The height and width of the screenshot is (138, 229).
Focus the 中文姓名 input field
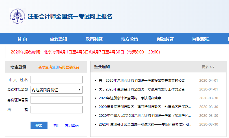pos(57,80)
